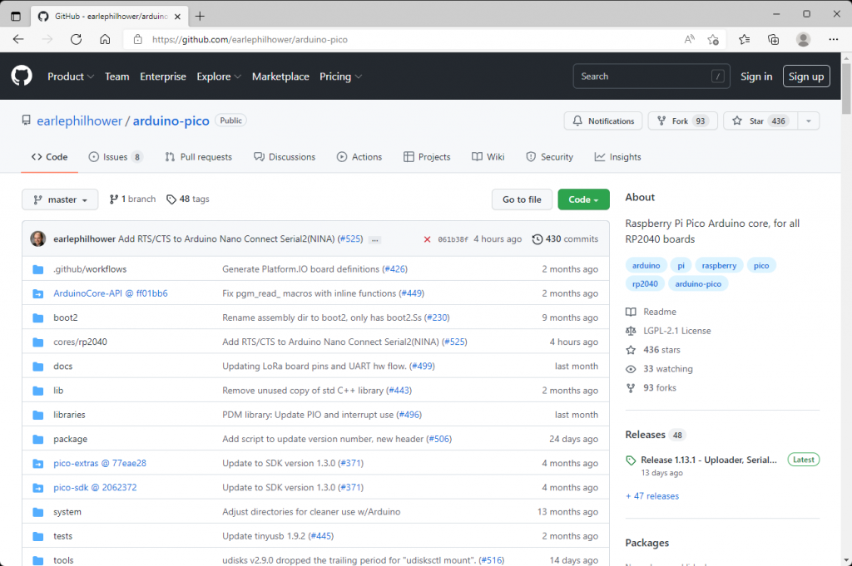Select the raspberry topic tag

pos(719,265)
